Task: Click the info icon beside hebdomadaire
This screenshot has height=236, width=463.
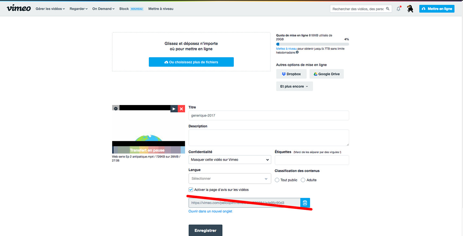Action: coord(297,52)
